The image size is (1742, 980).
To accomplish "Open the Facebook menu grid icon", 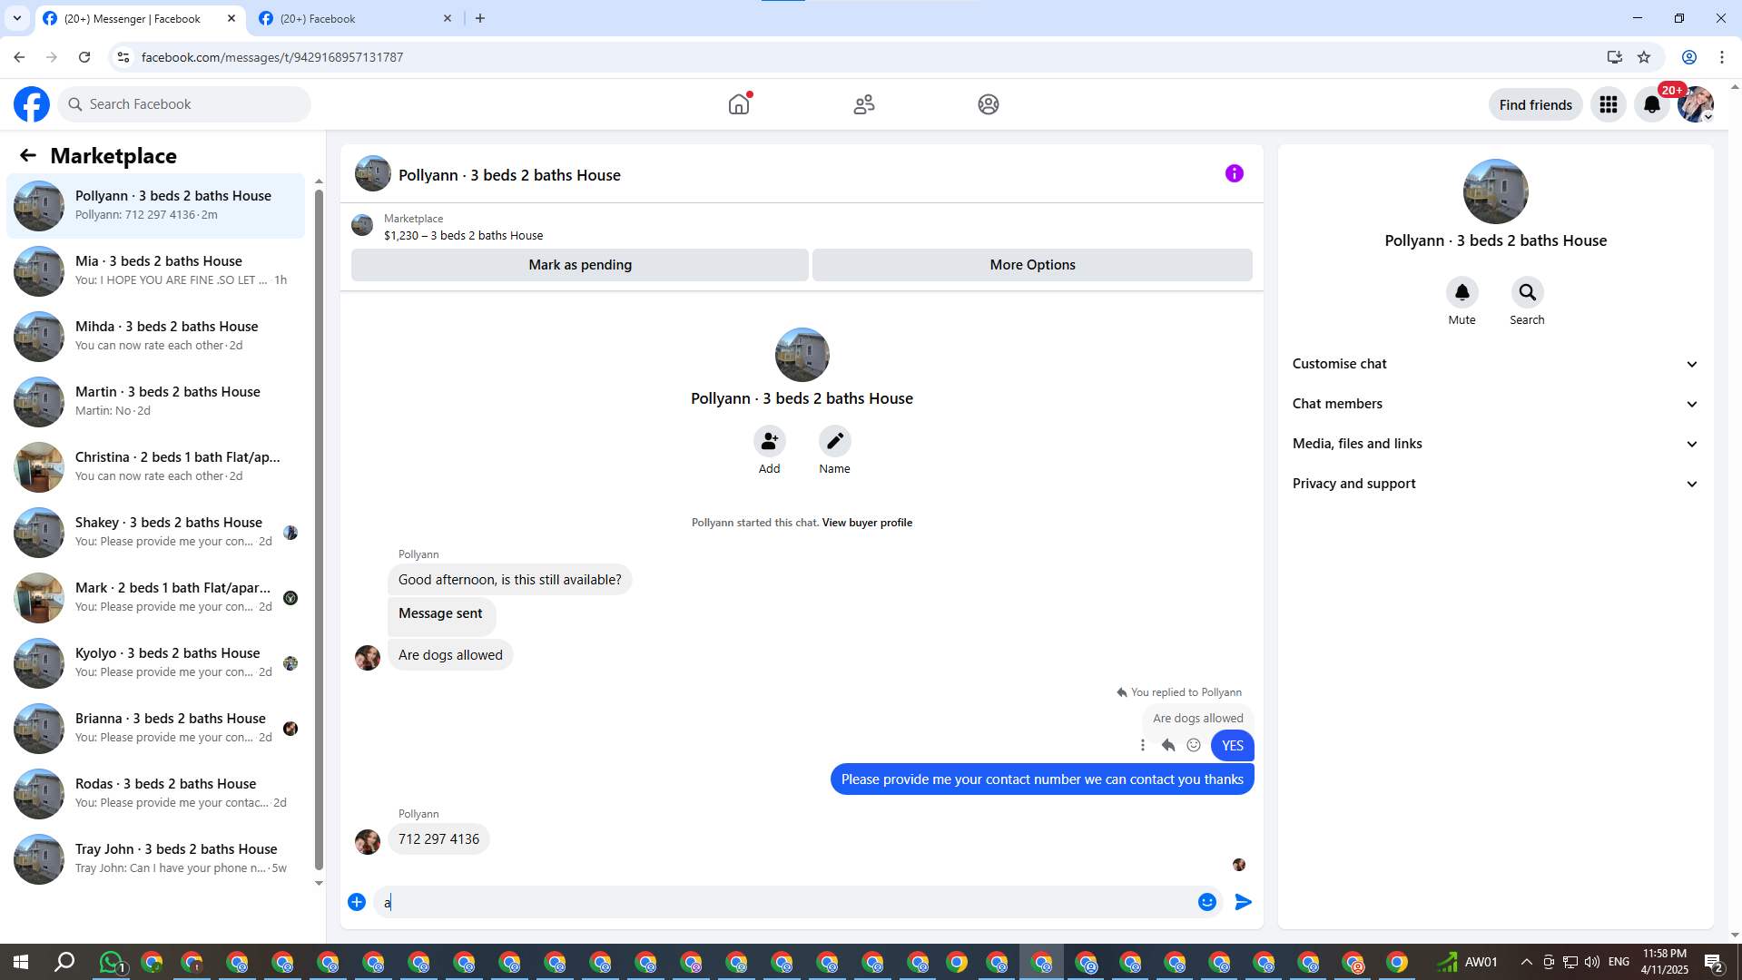I will 1609,104.
